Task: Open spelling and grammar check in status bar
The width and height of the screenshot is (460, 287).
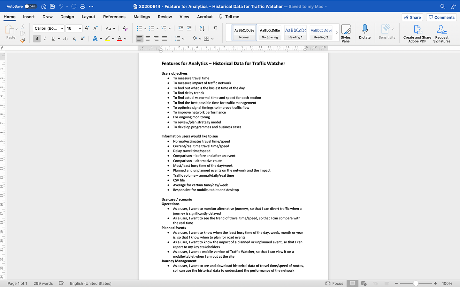Action: pos(62,283)
